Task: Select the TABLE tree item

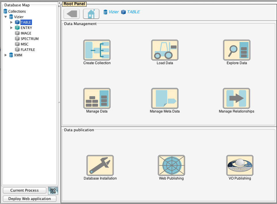Action: click(x=23, y=22)
